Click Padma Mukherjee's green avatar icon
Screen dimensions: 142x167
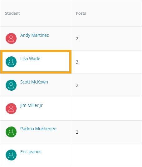pos(11,132)
